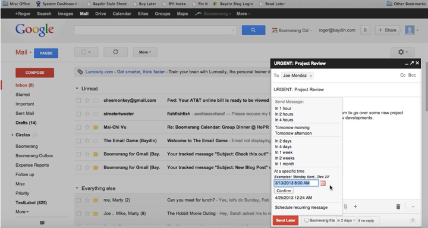
Task: Toggle importance marker on 'Check this out' message
Action: [96, 154]
